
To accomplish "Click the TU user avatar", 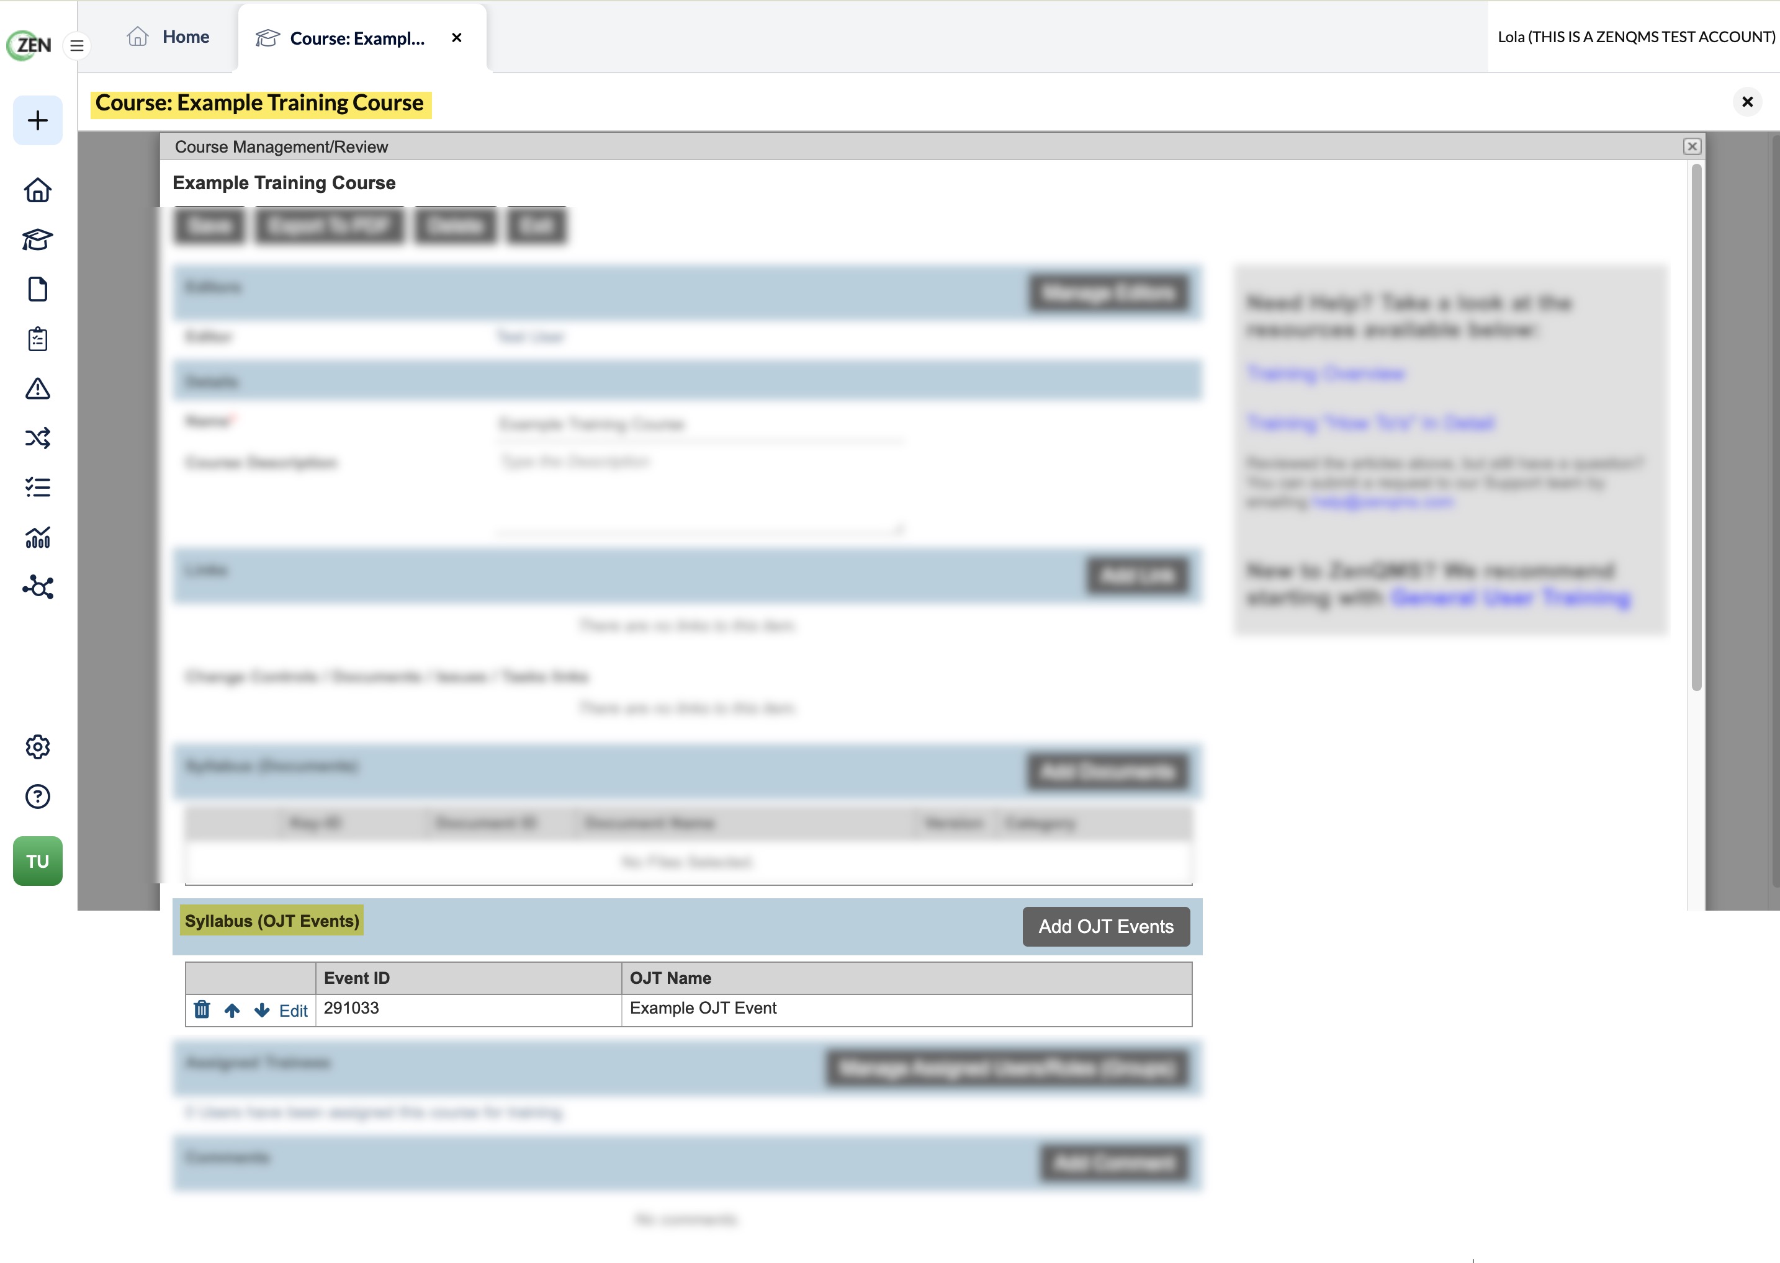I will 37,861.
